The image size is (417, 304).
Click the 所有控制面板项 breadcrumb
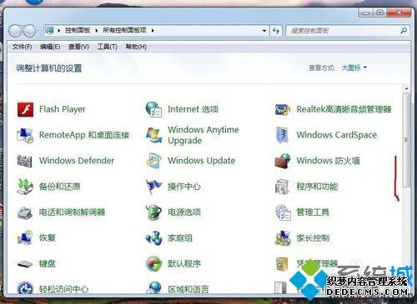pos(124,30)
